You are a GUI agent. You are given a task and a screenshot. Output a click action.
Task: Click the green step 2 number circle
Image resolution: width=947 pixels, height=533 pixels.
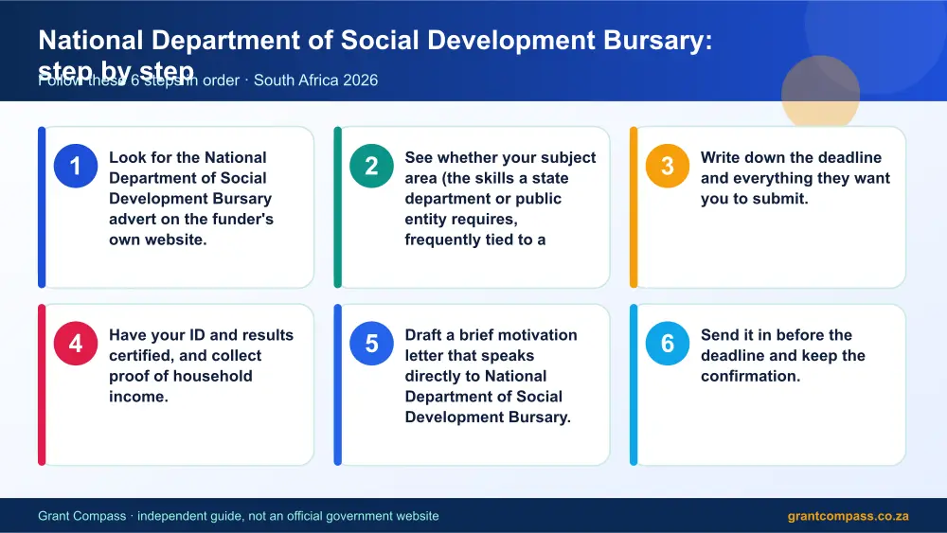371,166
